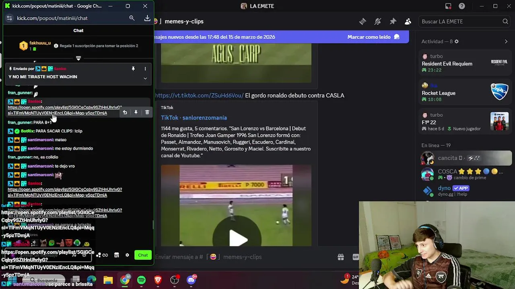This screenshot has width=515, height=289.
Task: Send Kick message with green Chat button
Action: pos(143,255)
